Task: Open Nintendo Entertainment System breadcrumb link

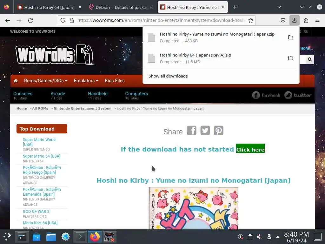Action: click(x=83, y=108)
